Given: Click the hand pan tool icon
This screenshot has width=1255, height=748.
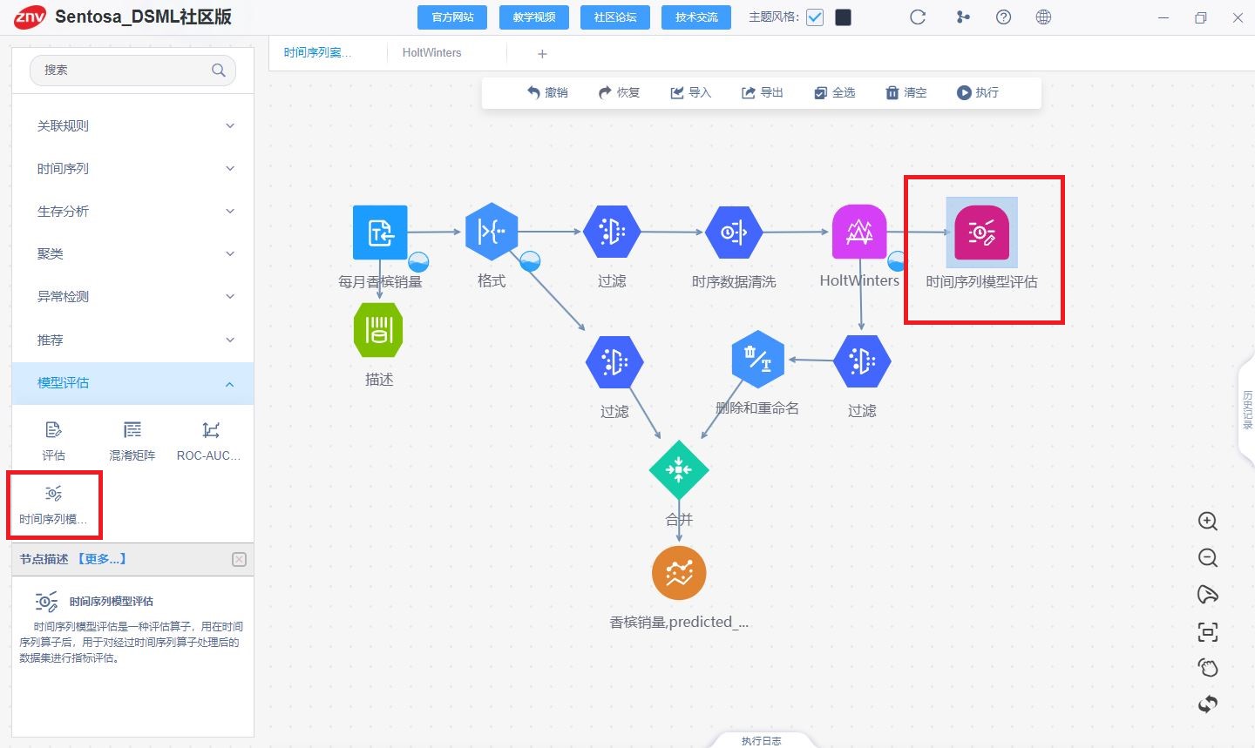Looking at the screenshot, I should [1208, 668].
